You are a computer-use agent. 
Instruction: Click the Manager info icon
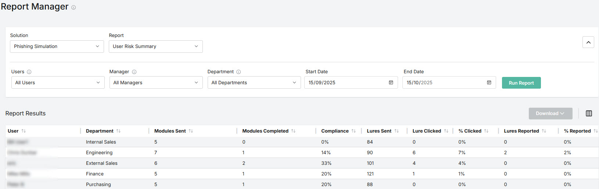[x=134, y=72]
